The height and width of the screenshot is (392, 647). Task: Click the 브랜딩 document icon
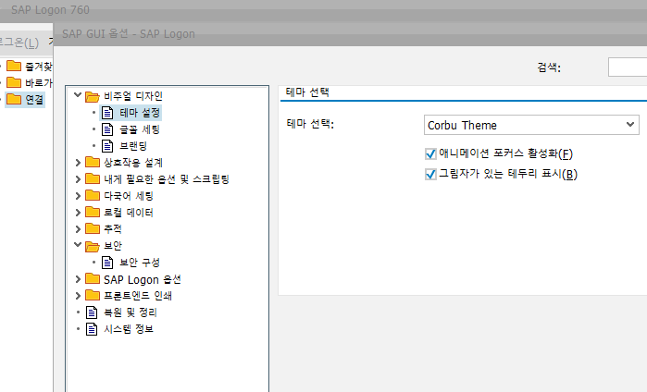(x=107, y=146)
